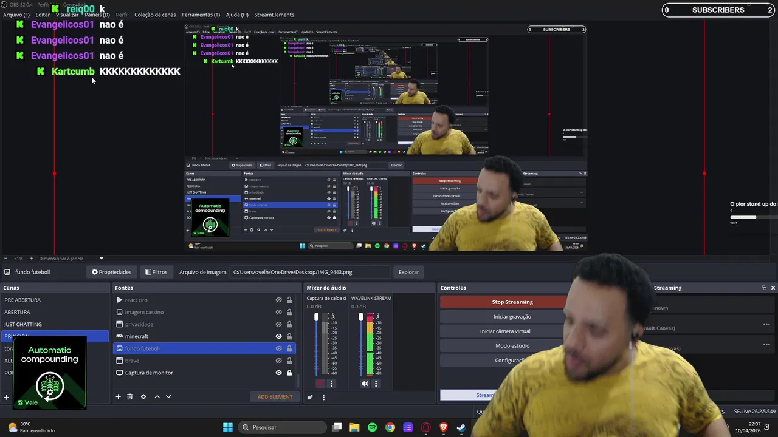Adjust Captura de saída volume slider
778x437 pixels.
[316, 317]
